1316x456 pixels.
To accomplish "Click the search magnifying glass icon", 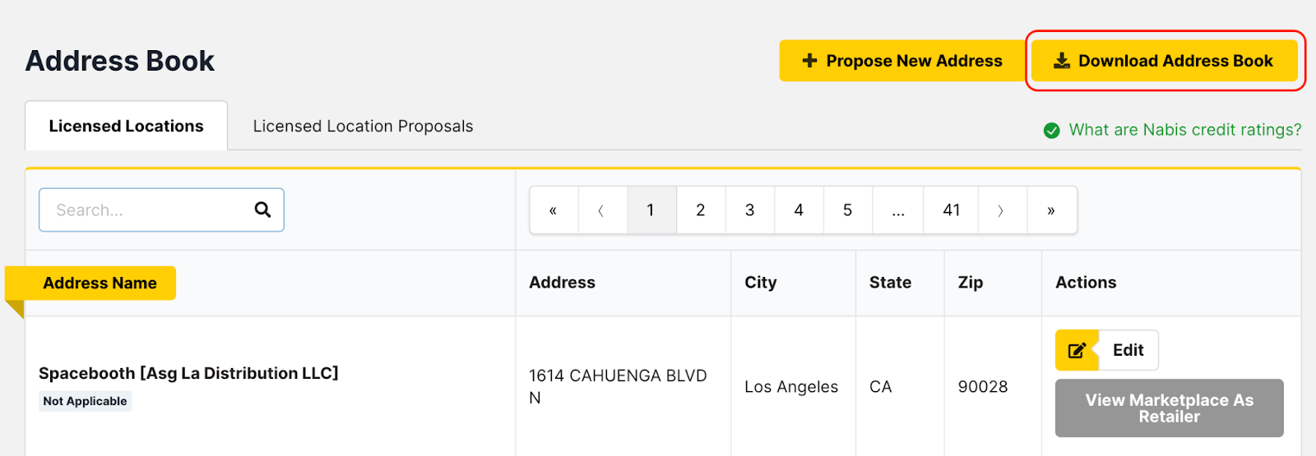I will coord(262,210).
